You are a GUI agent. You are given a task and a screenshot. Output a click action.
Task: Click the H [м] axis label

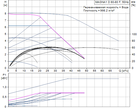(5, 4)
